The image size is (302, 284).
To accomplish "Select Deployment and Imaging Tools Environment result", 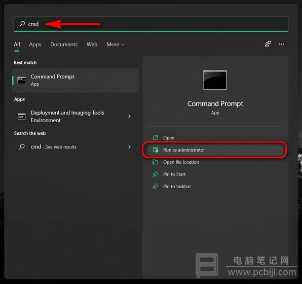I will click(75, 117).
